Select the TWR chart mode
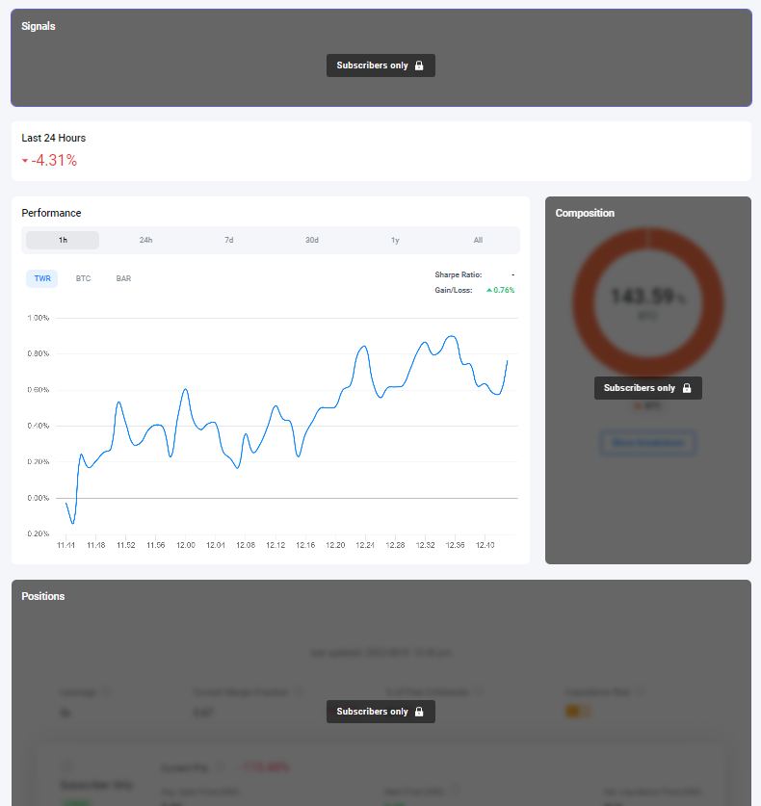 (42, 278)
